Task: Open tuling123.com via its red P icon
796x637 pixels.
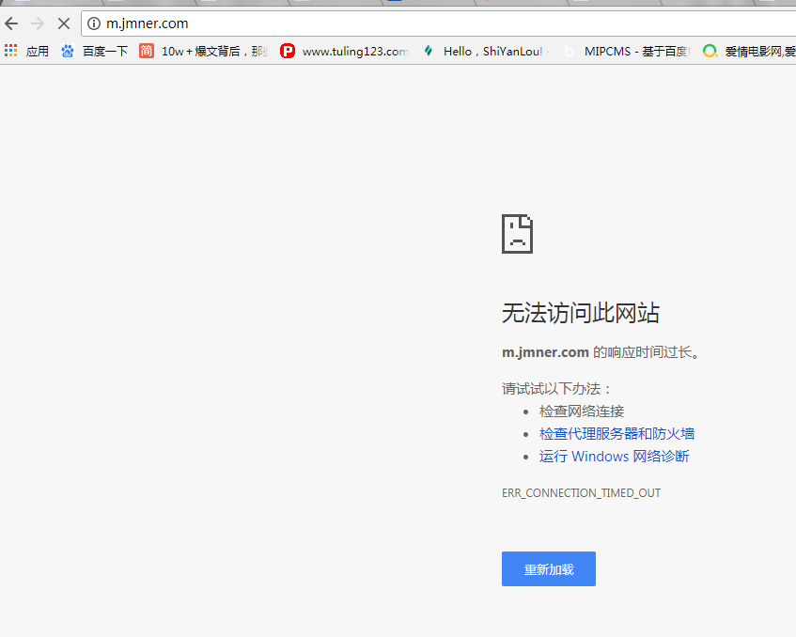Action: click(x=288, y=51)
